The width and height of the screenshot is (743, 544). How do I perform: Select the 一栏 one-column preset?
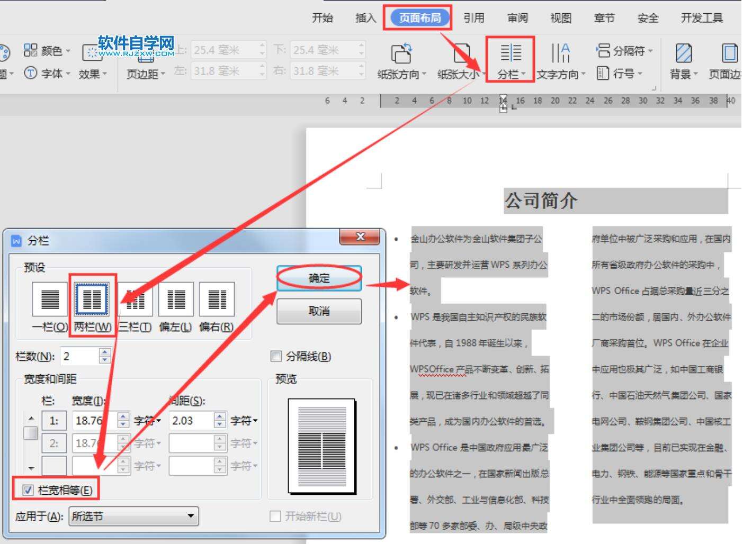point(50,306)
